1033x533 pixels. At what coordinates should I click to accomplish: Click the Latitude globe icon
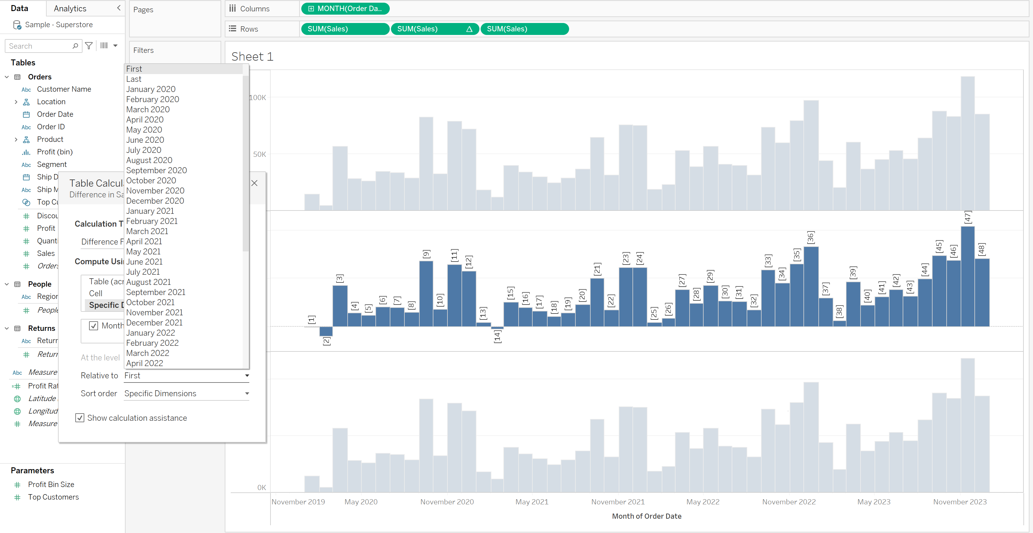[x=17, y=399]
